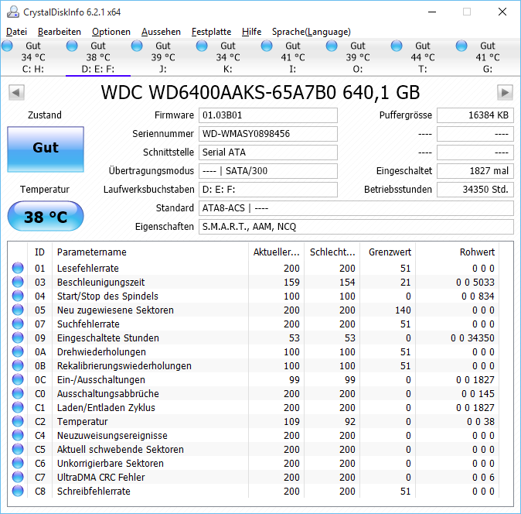This screenshot has height=514, width=521.
Task: Open the Festplatte menu
Action: (x=211, y=32)
